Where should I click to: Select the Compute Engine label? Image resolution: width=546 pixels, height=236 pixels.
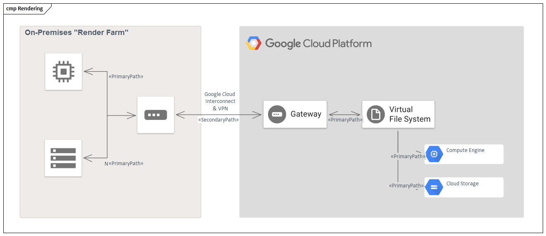coord(465,150)
